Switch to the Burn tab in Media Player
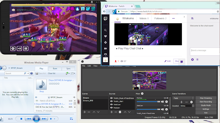 coord(55,68)
